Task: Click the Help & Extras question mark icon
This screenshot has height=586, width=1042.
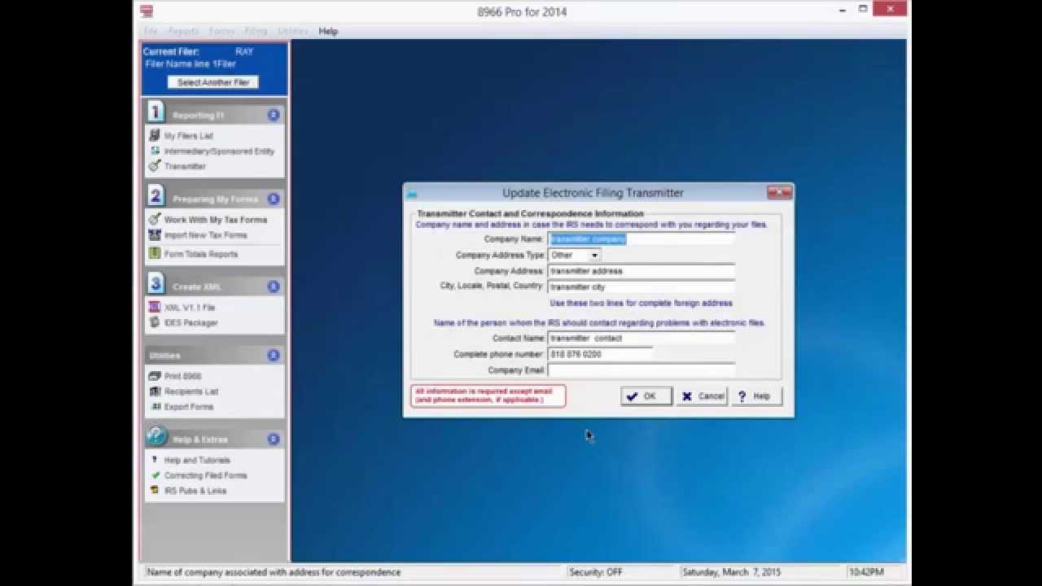Action: click(155, 437)
